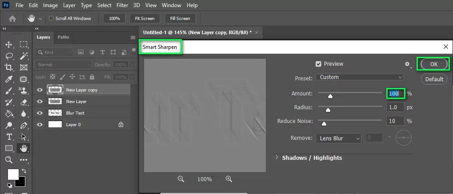This screenshot has height=194, width=453.
Task: Select the Hand tool in toolbox
Action: (x=24, y=148)
